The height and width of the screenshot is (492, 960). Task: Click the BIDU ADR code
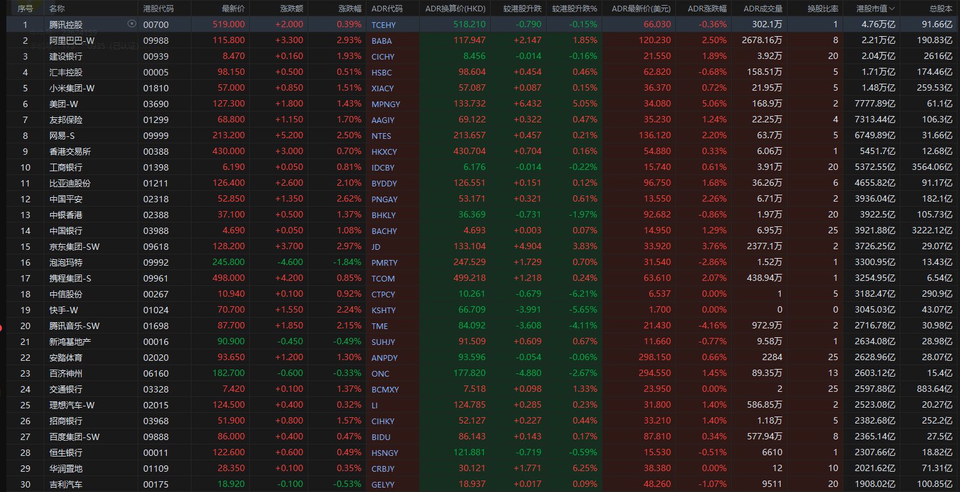tap(381, 437)
